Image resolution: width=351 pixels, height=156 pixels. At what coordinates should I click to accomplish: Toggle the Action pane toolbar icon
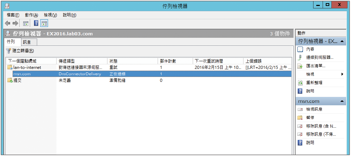[x=44, y=23]
